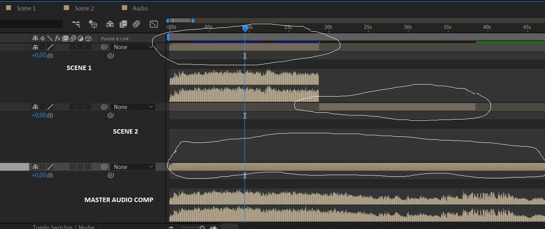The width and height of the screenshot is (545, 229).
Task: Toggle the quality slash switch on selected layer
Action: tap(50, 167)
